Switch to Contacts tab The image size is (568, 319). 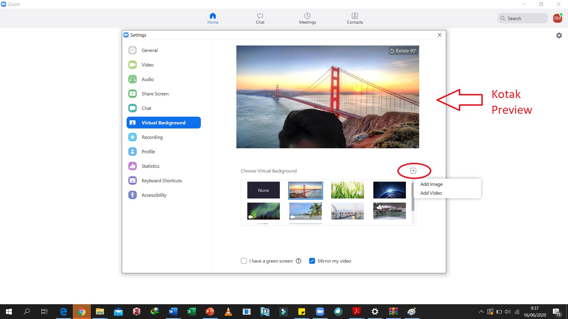[355, 18]
